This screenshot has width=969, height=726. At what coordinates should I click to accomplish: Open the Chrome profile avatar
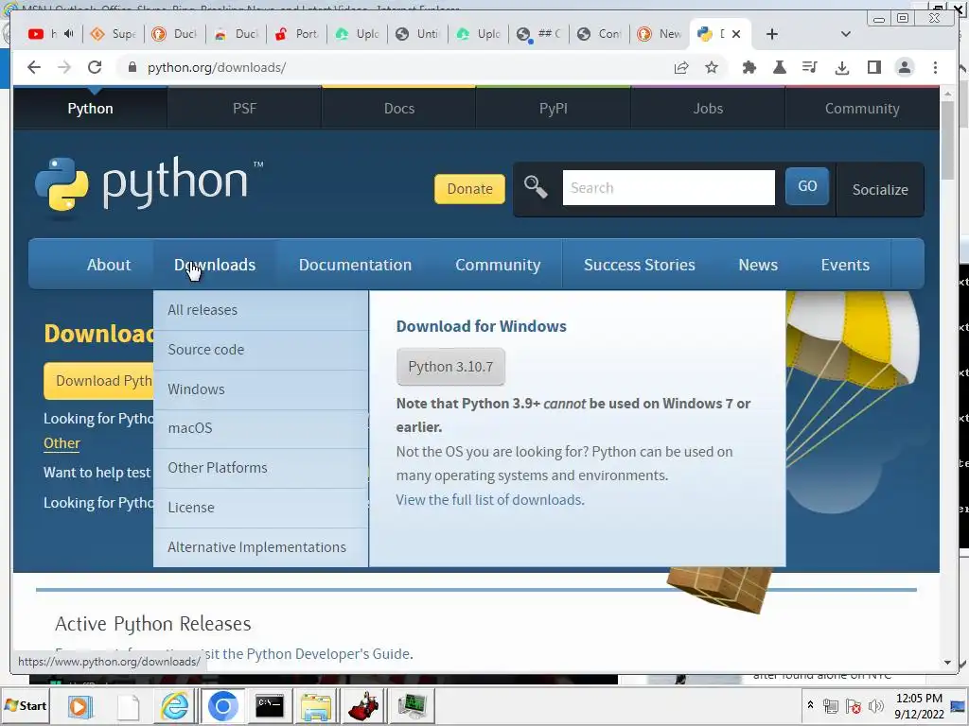pyautogui.click(x=904, y=67)
